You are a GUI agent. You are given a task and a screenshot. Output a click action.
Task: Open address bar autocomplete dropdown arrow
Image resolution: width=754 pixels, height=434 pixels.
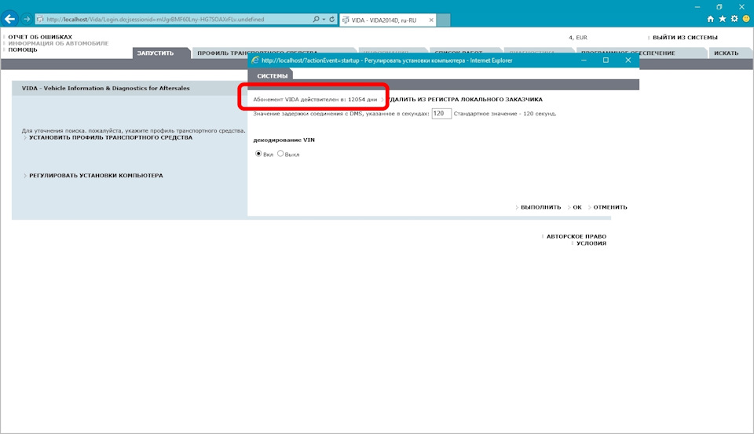pyautogui.click(x=324, y=19)
